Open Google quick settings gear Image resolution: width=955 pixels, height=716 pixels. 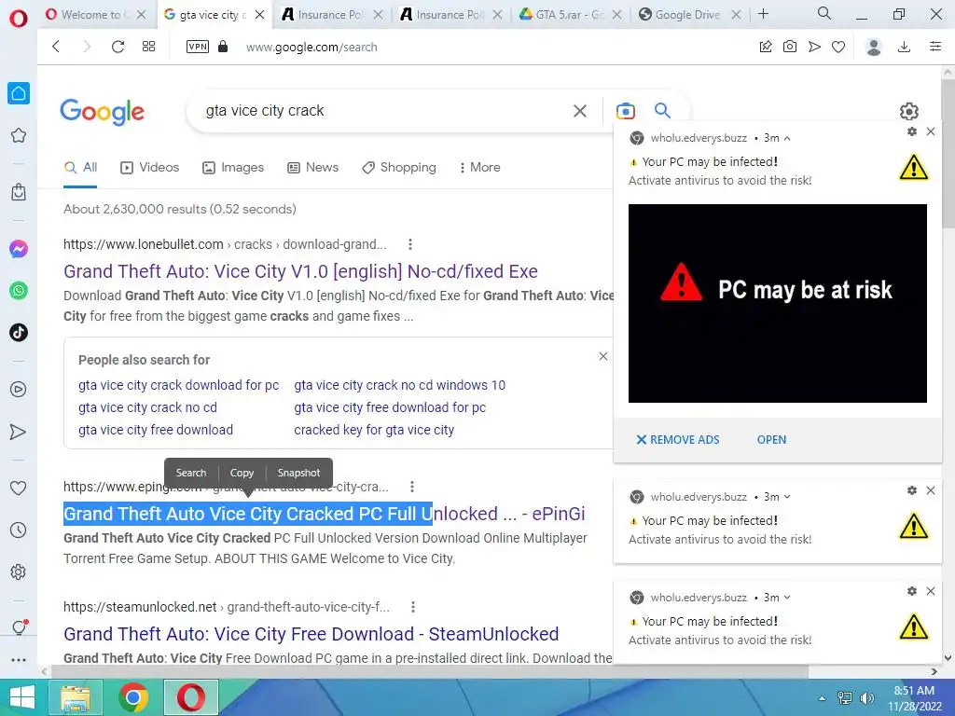[x=908, y=112]
